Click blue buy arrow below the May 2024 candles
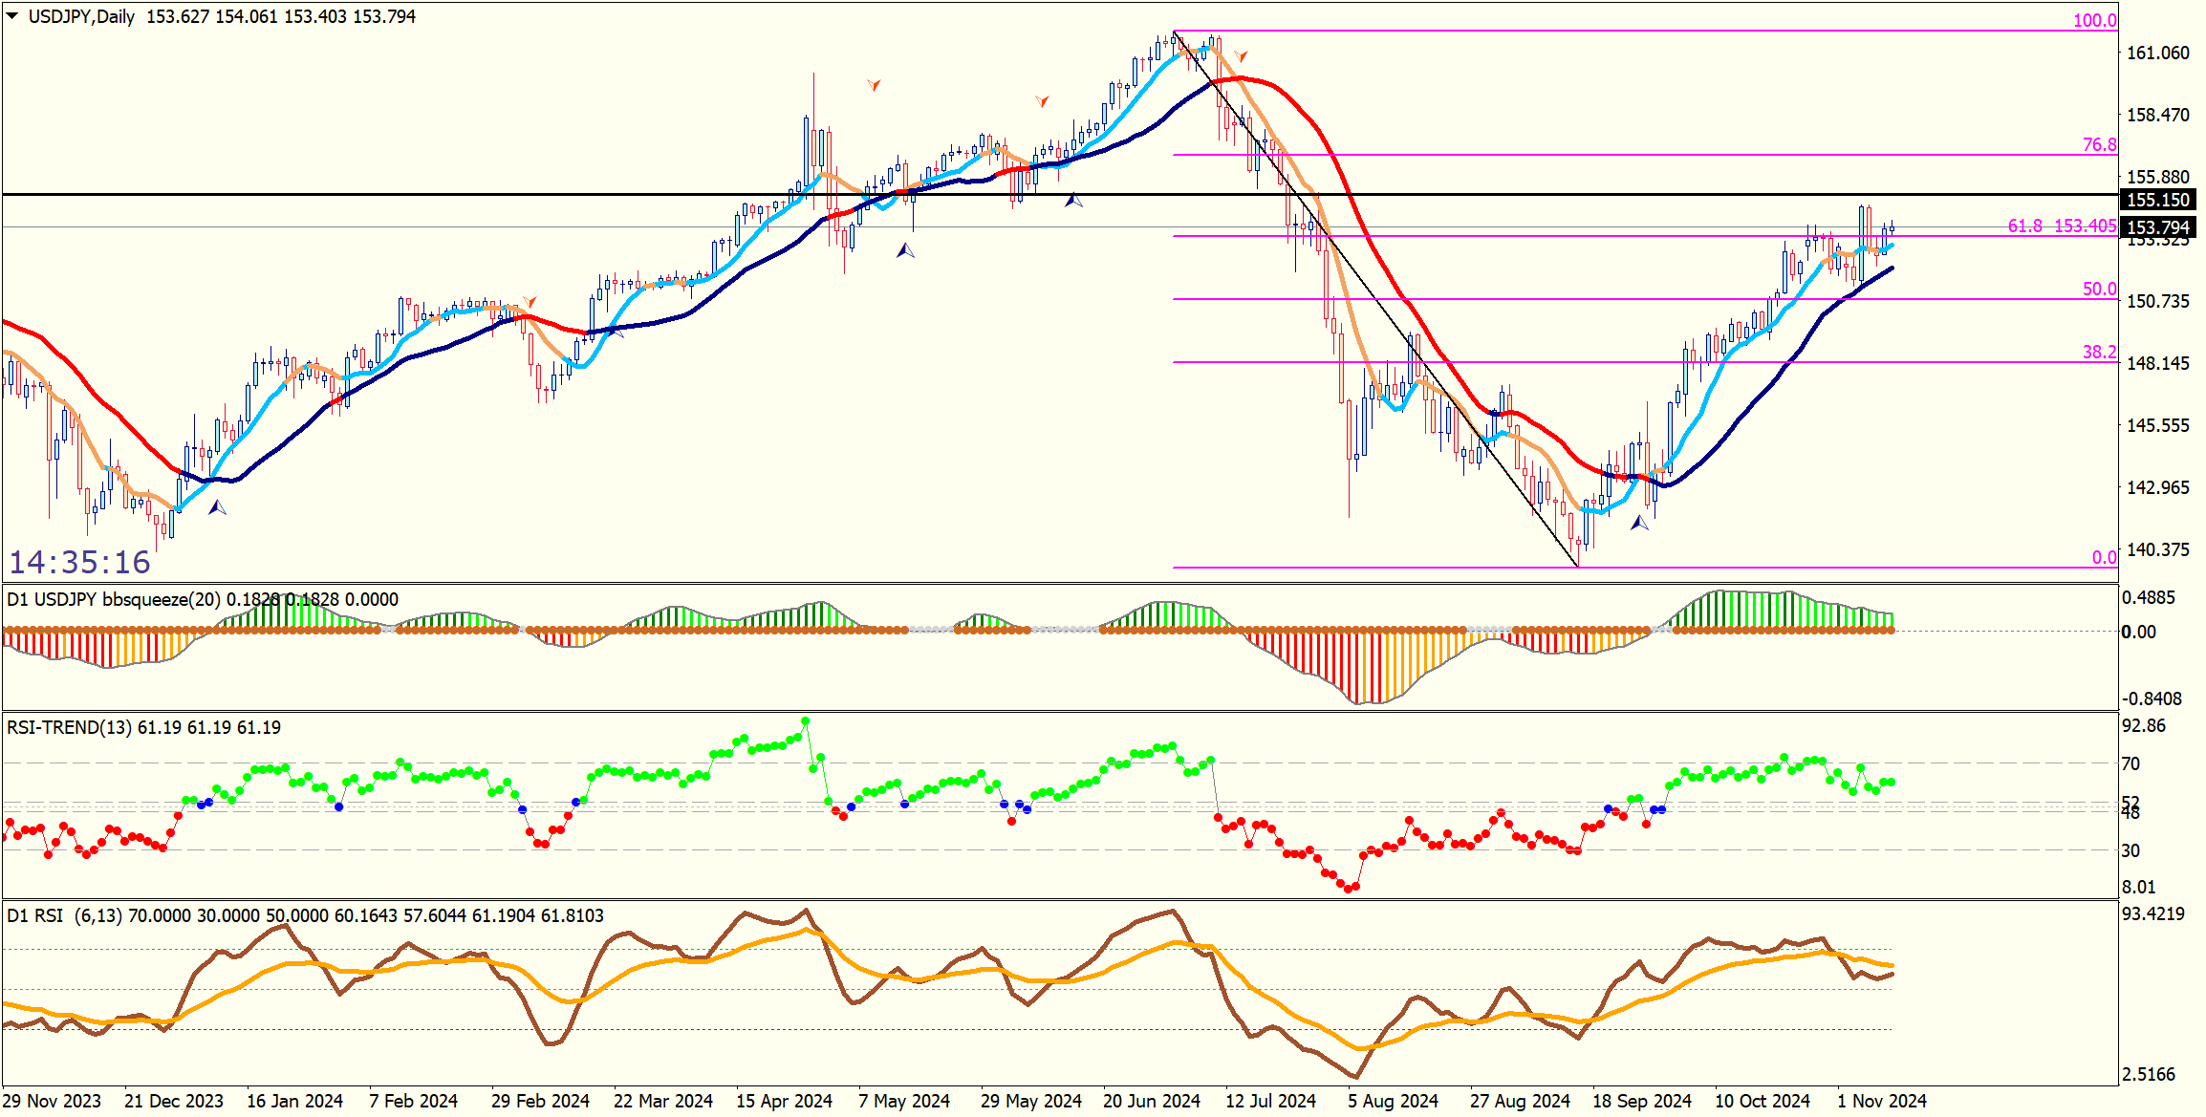This screenshot has height=1117, width=2206. pos(905,250)
